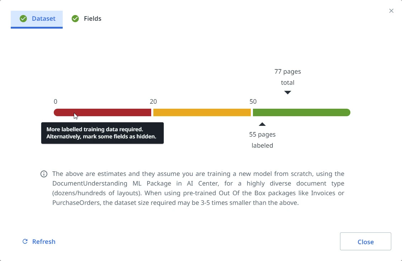
Task: Open the Fields tab
Action: (86, 19)
